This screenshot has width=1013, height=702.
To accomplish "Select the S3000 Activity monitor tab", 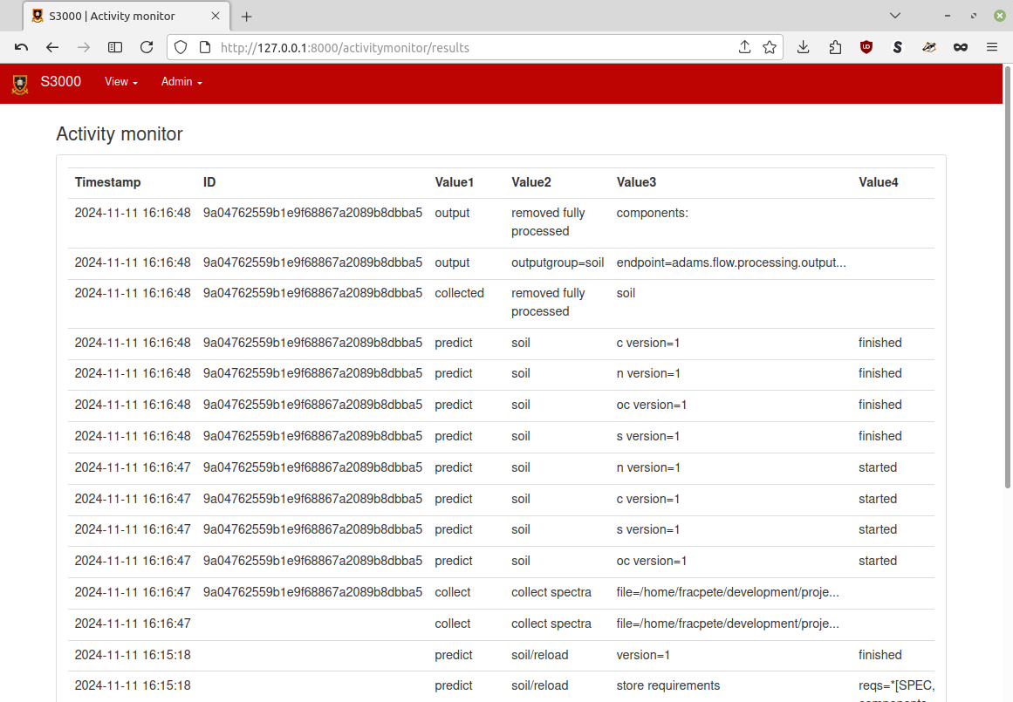I will tap(126, 17).
